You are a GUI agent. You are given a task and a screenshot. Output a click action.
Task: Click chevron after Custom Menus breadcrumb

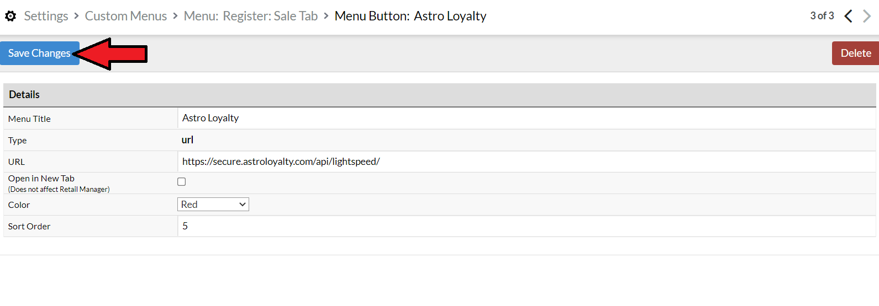175,16
